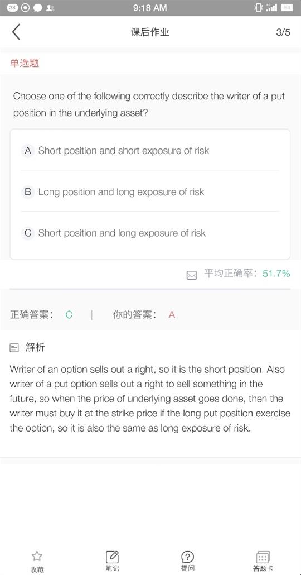Tap the explanation paragraph text
The image size is (301, 575).
[x=150, y=399]
